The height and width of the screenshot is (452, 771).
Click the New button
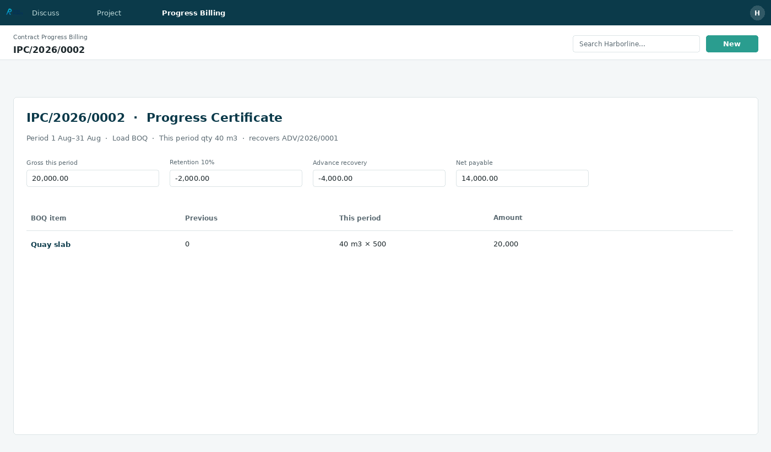coord(732,44)
